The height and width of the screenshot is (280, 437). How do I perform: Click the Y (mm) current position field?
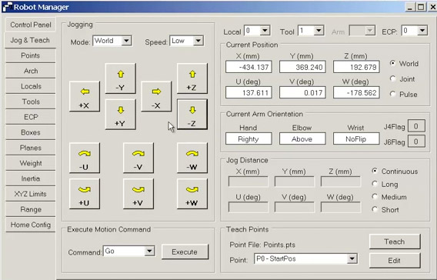[302, 67]
